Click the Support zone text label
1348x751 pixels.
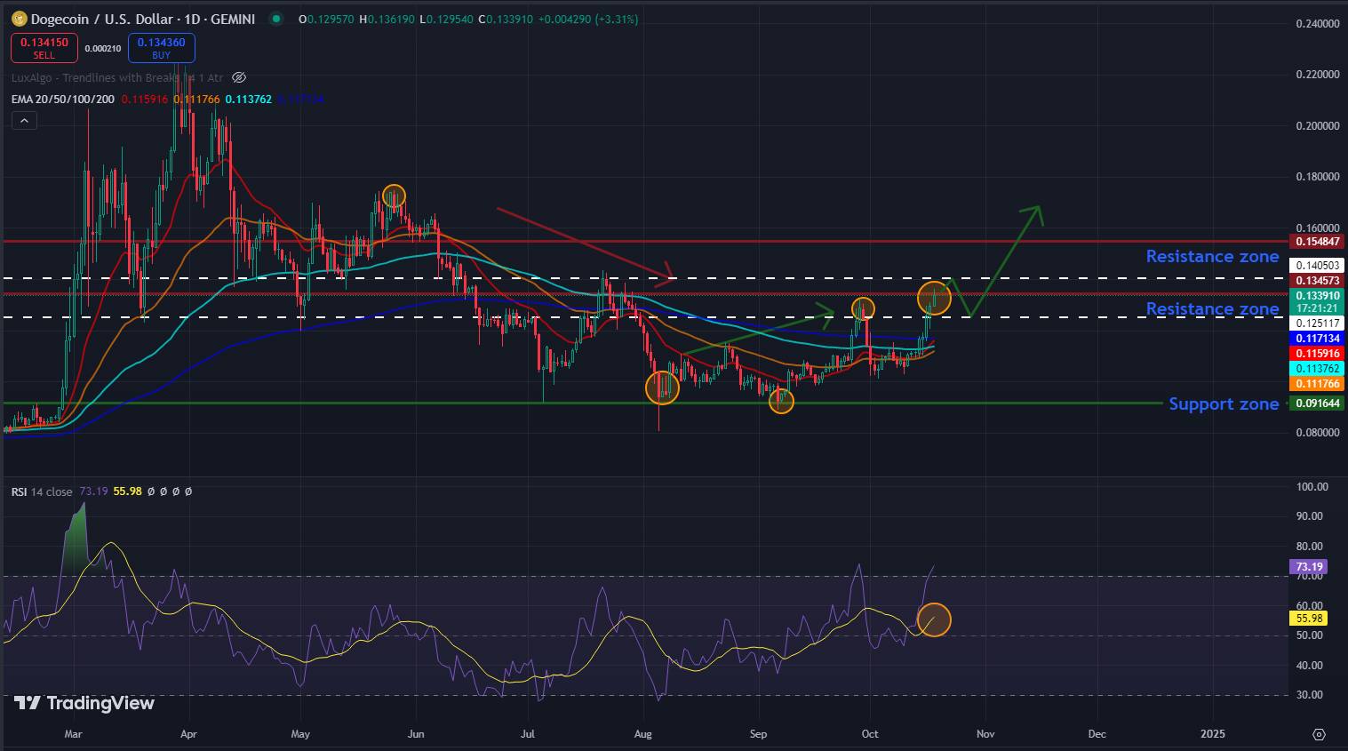1224,404
